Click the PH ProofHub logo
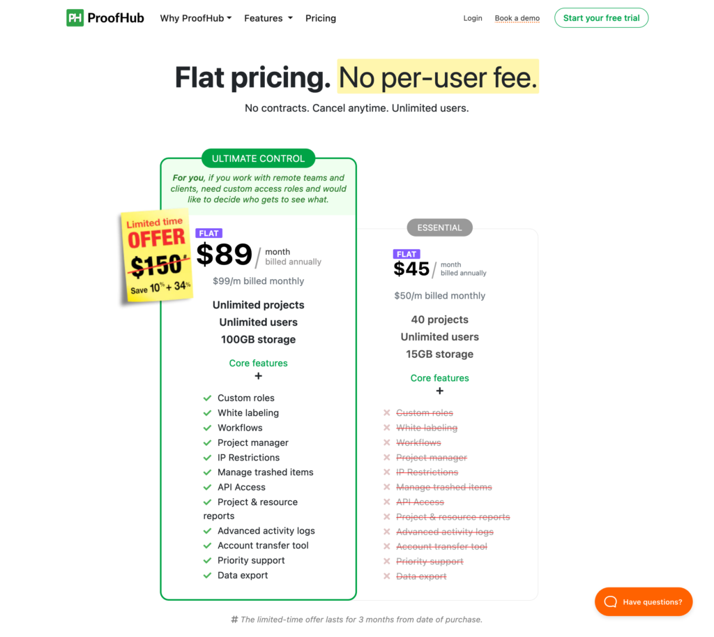The image size is (714, 637). coord(105,17)
